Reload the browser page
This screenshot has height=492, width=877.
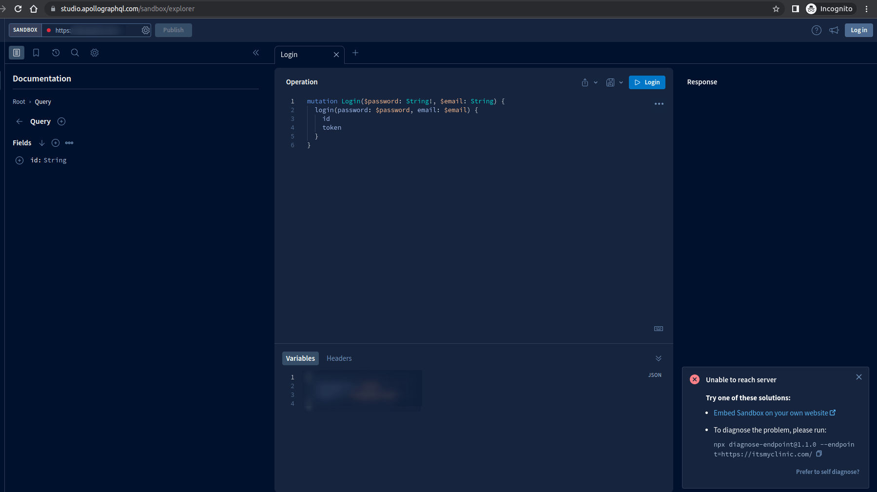[18, 9]
